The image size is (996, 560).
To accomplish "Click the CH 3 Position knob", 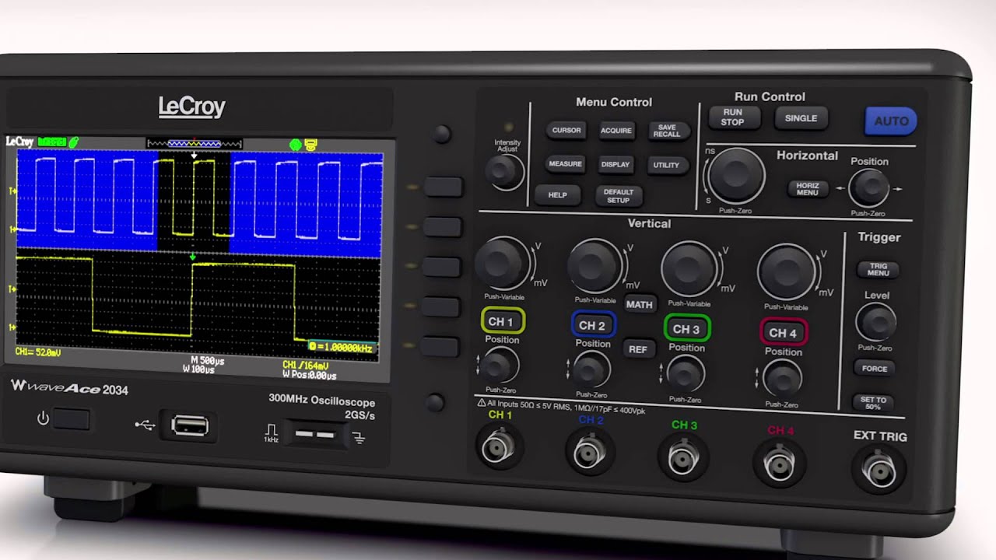I will tap(686, 375).
